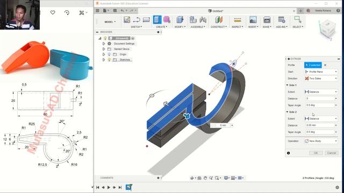Click the Redo arrow

tap(131, 11)
